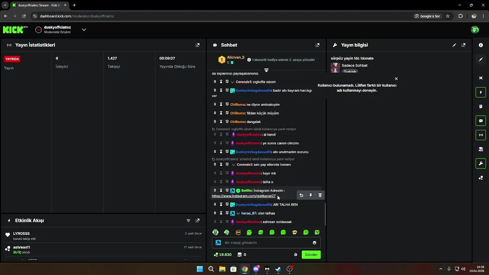Click LYROSSS follow event entry
Image resolution: width=489 pixels, height=275 pixels.
103,236
